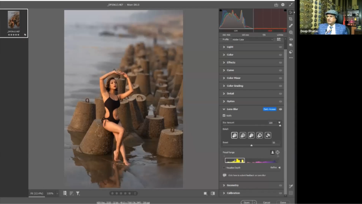Toggle Lens Blur panel visibility eye
The image size is (362, 204).
pyautogui.click(x=280, y=109)
